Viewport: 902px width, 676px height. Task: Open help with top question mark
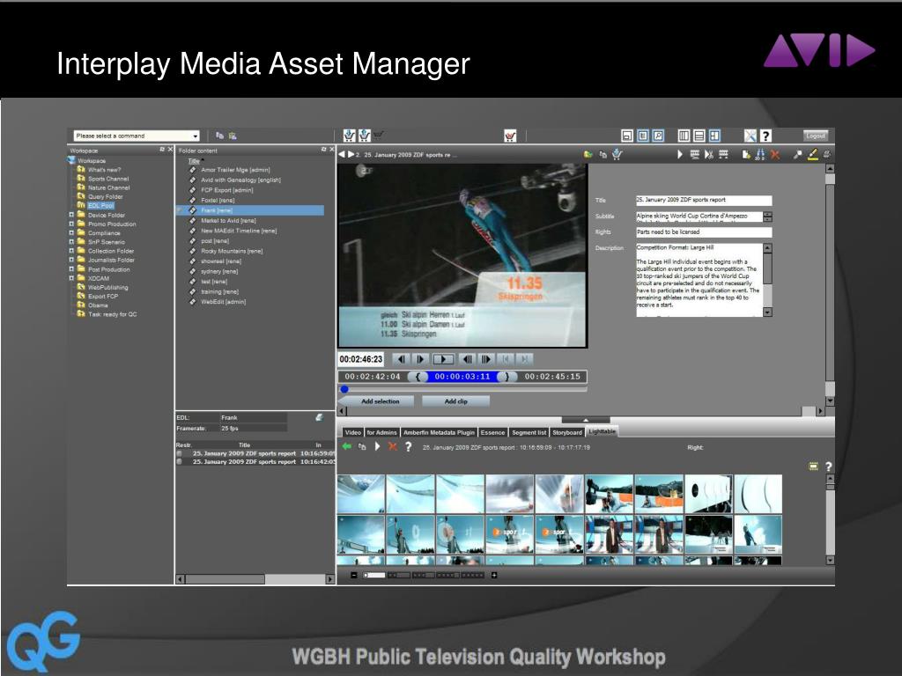pyautogui.click(x=765, y=136)
